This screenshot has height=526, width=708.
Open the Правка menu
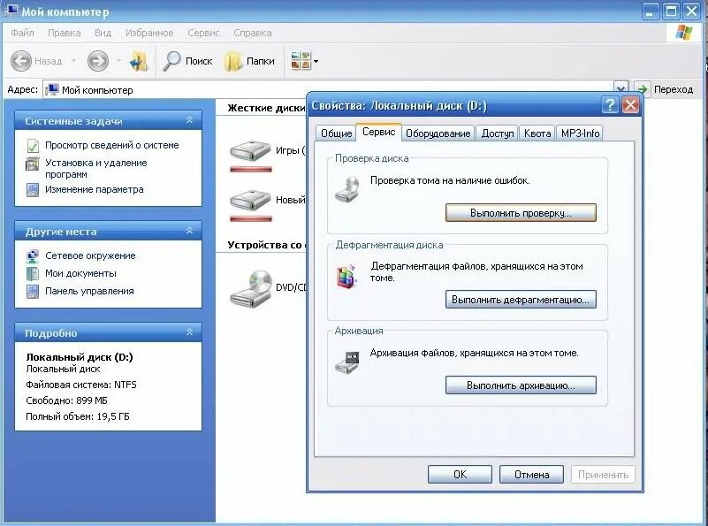click(x=65, y=33)
